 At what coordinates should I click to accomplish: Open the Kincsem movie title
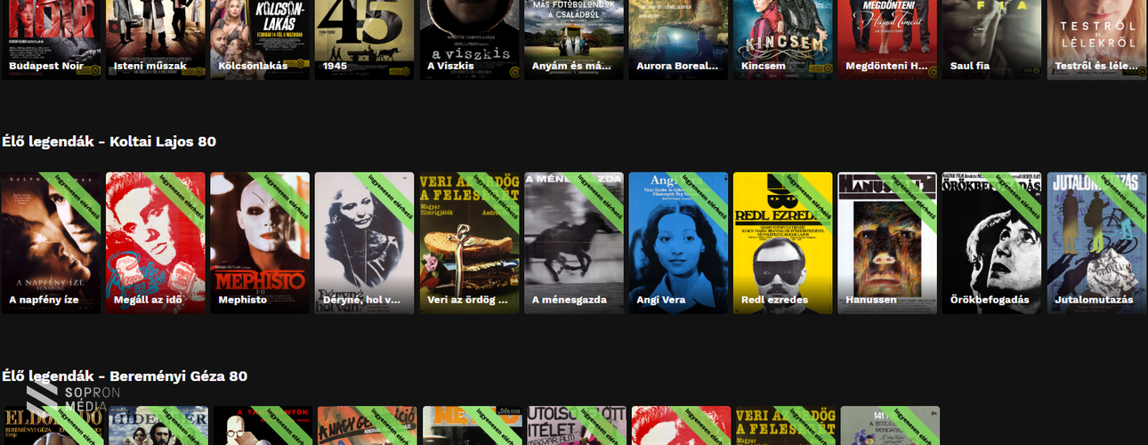764,66
